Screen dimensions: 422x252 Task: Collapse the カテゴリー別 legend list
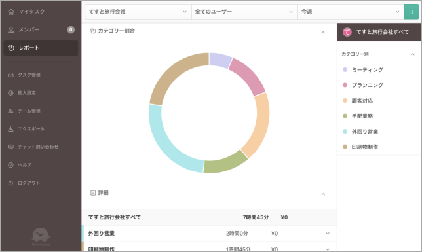[413, 54]
